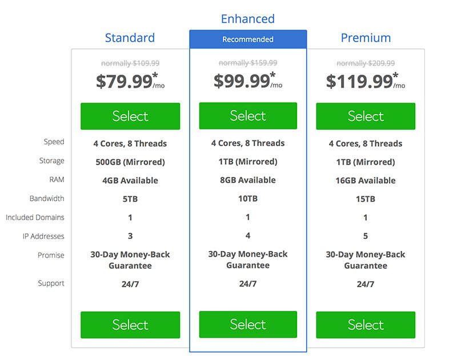Click the 16GB Available RAM value

tap(366, 180)
